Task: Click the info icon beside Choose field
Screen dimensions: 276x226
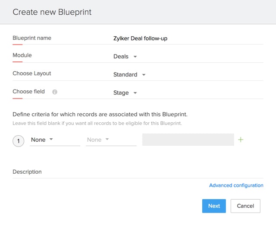Action: 55,92
